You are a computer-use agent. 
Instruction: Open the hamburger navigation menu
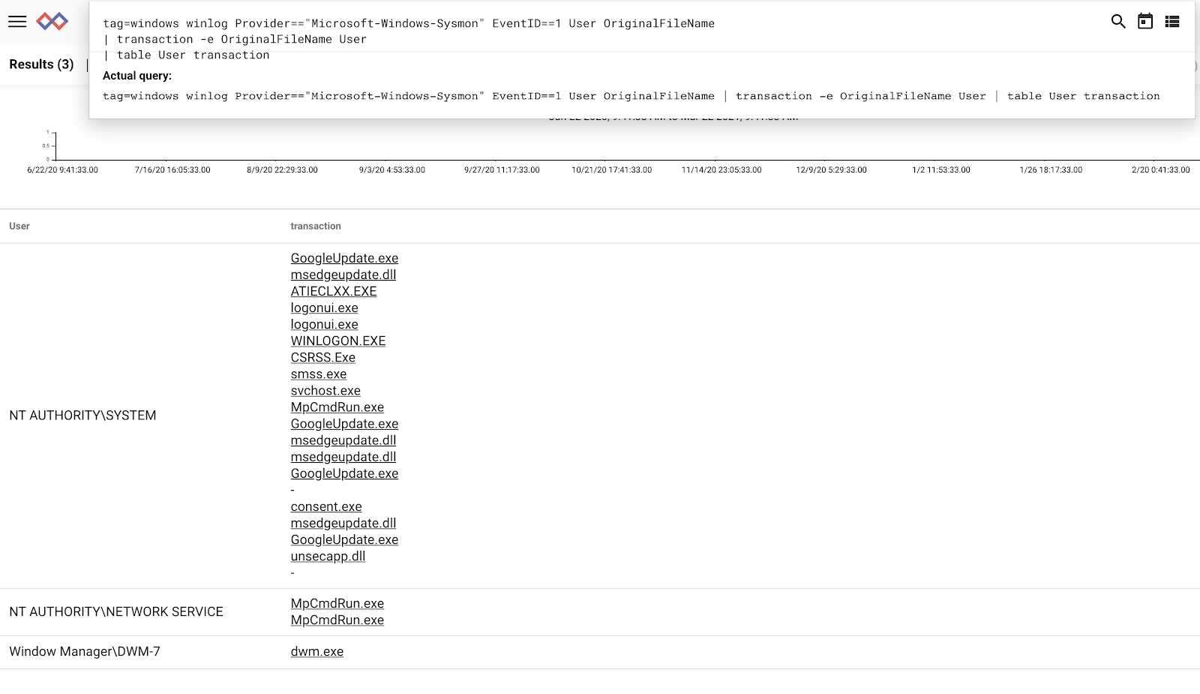17,22
